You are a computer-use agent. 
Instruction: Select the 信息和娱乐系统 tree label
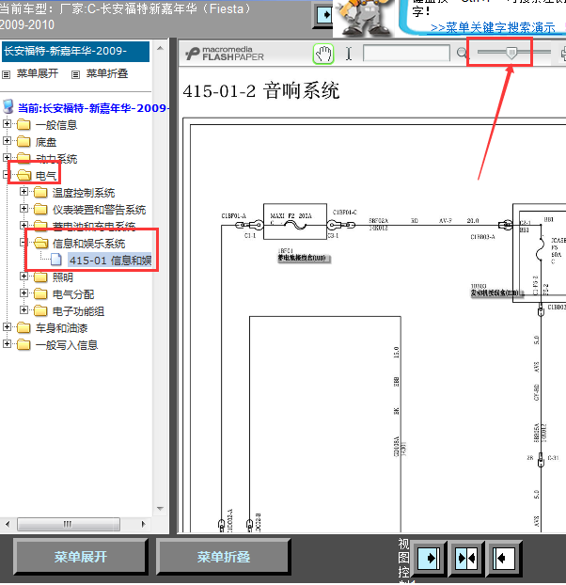tap(88, 244)
